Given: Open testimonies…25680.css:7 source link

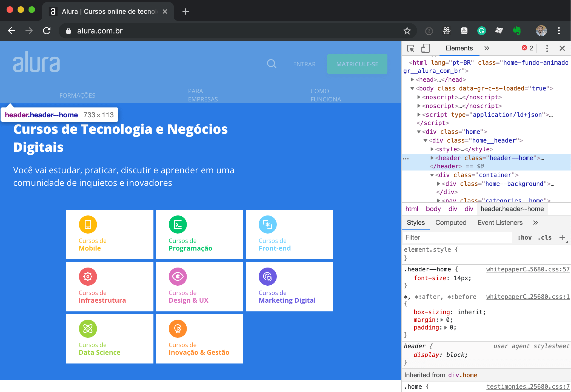Looking at the screenshot, I should click(x=528, y=387).
